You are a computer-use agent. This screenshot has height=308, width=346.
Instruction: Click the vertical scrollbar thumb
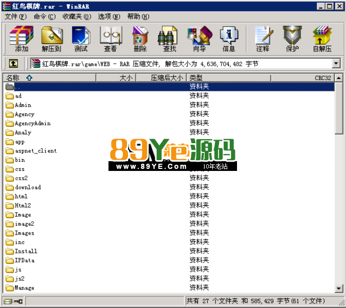point(339,108)
